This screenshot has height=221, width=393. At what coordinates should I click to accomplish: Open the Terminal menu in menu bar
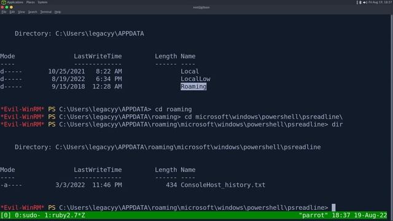click(46, 12)
